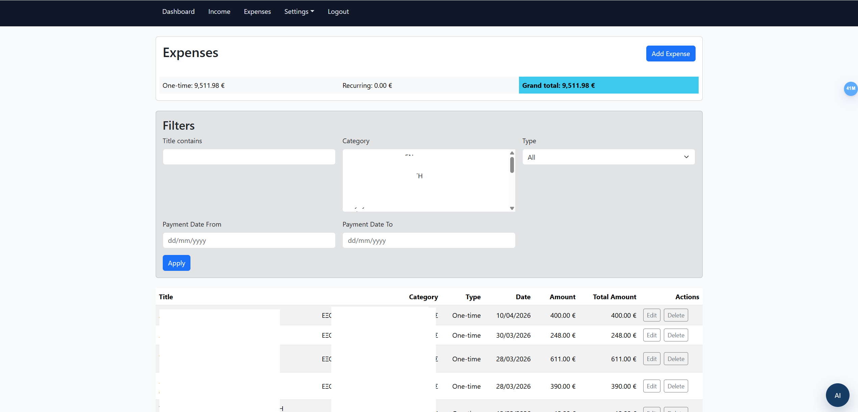The width and height of the screenshot is (858, 412).
Task: Click the blue 41M badge icon
Action: [850, 88]
